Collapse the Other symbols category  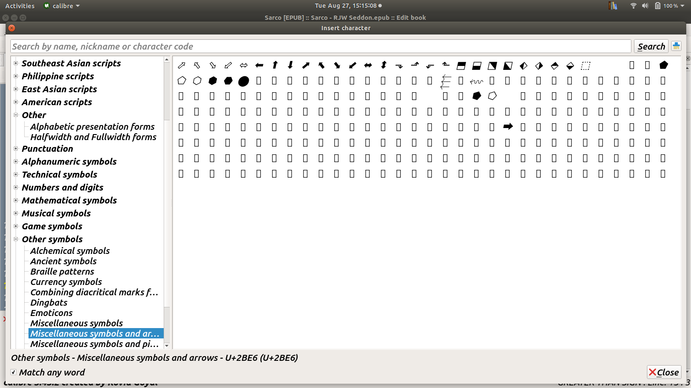click(16, 239)
